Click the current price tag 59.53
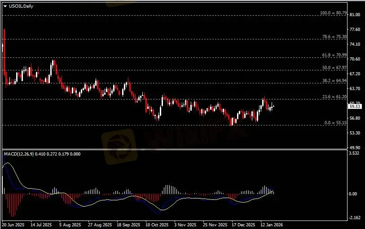This screenshot has width=365, height=229. tap(355, 107)
